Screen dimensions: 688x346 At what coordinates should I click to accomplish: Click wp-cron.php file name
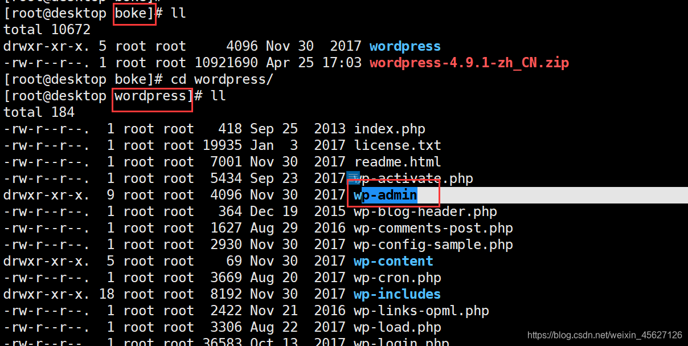(398, 278)
